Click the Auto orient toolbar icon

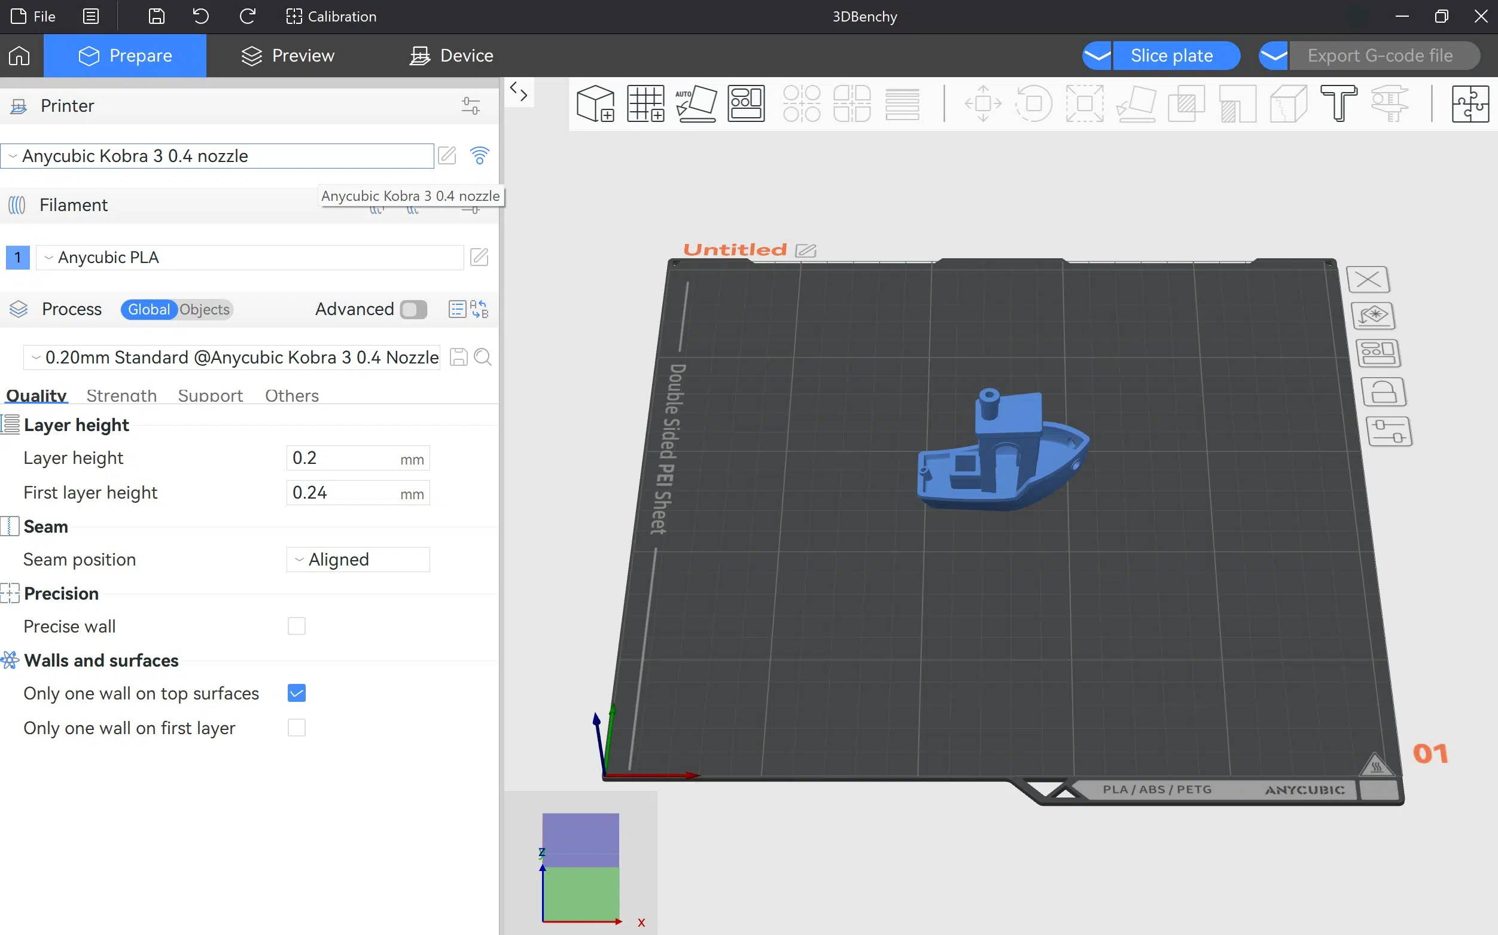(696, 103)
